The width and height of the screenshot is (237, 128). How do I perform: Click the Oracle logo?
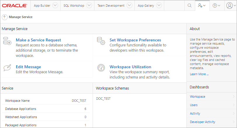(x=15, y=6)
